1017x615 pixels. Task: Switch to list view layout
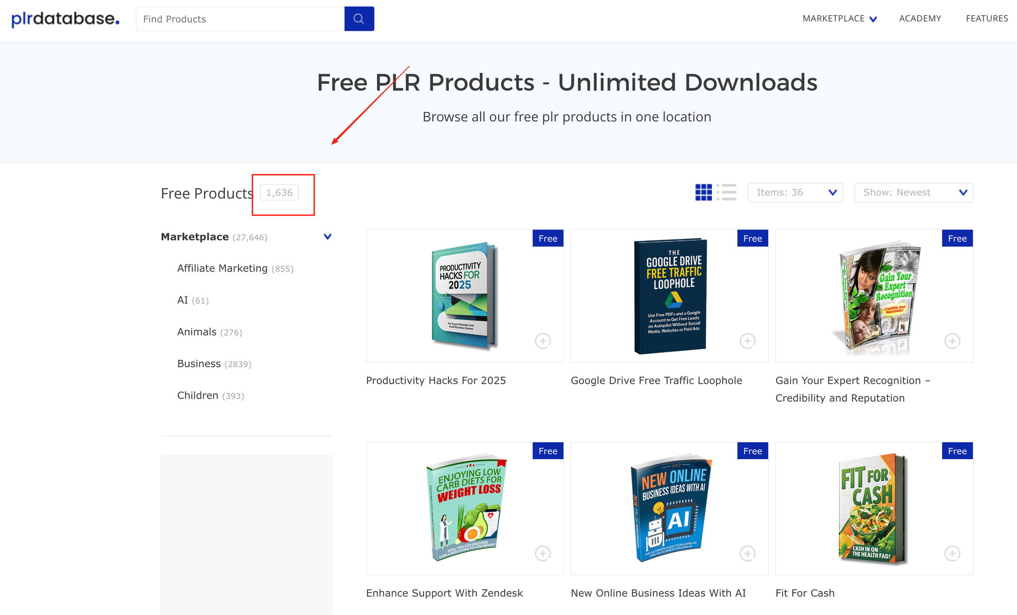point(726,192)
